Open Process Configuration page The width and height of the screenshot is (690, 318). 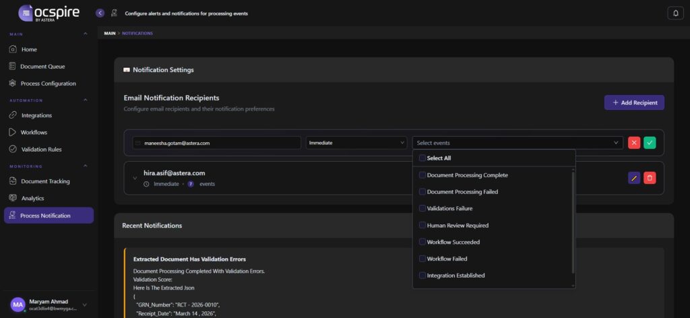point(49,83)
